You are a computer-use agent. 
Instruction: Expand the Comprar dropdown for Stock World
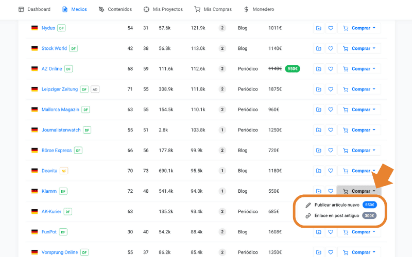tap(359, 48)
